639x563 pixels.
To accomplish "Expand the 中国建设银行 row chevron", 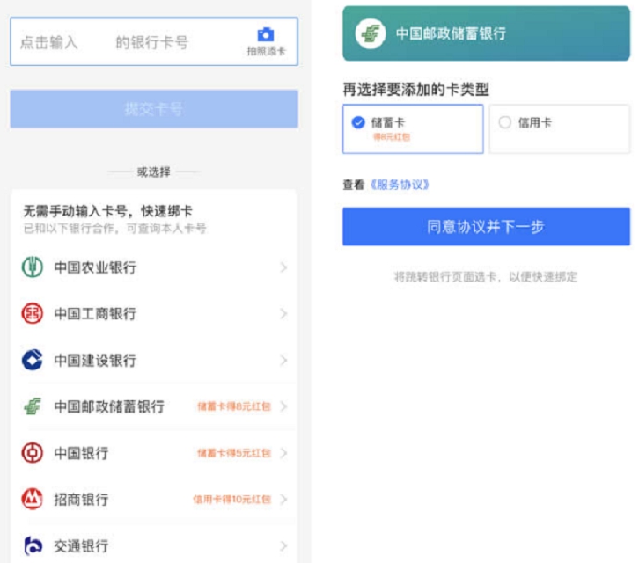I will click(283, 360).
